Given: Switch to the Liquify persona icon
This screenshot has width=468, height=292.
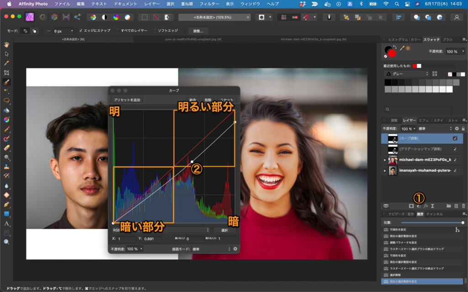Looking at the screenshot, I should tap(43, 17).
